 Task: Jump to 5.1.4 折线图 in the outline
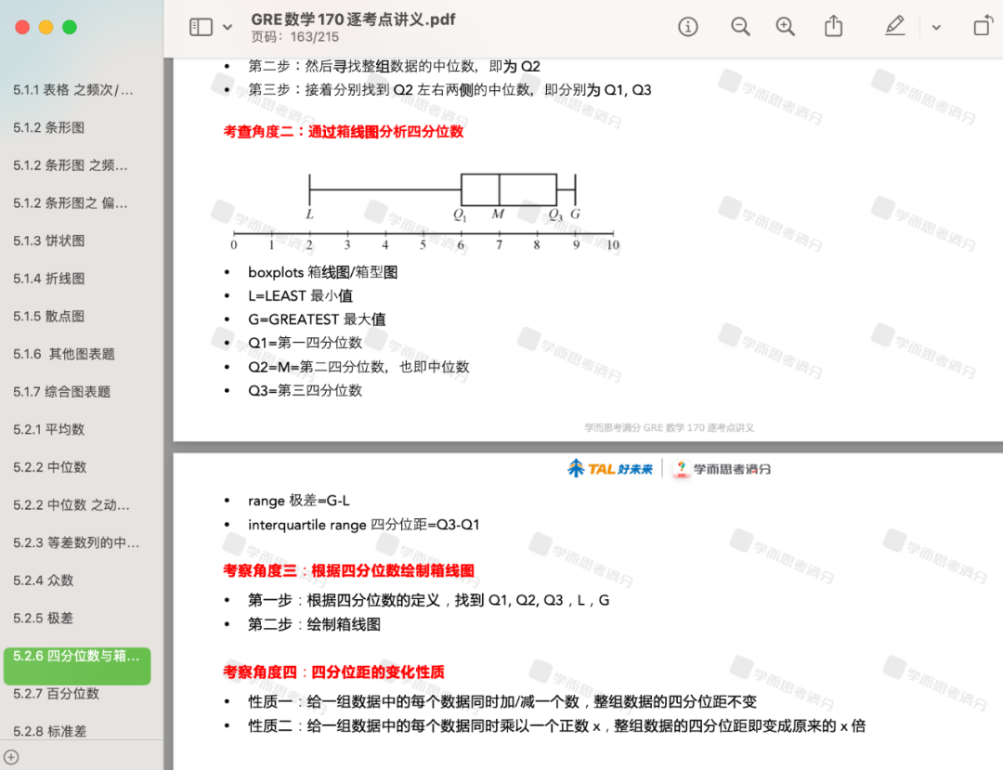[x=49, y=279]
